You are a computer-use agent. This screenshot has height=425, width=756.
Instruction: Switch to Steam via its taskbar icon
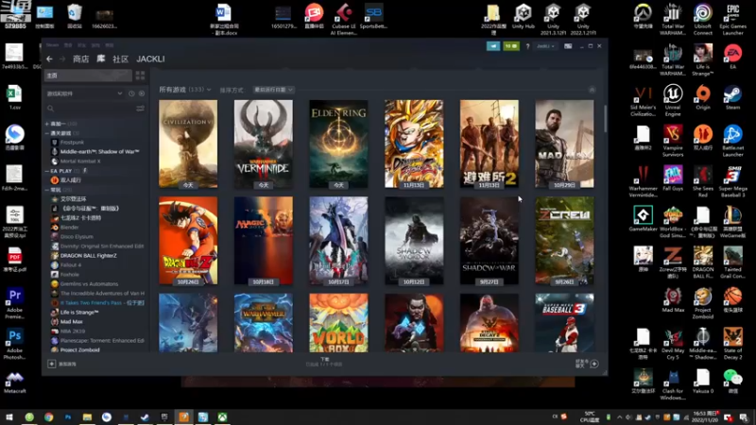click(x=145, y=416)
